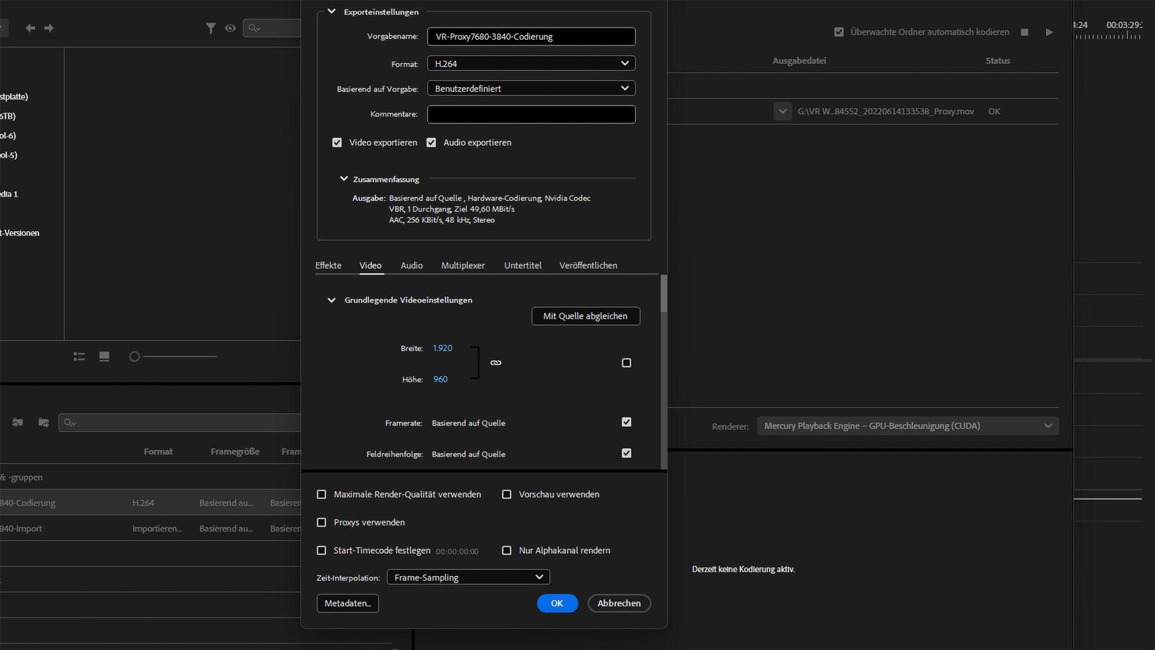Select the list view icon above the queue
Screen dimensions: 1155x650
79,356
